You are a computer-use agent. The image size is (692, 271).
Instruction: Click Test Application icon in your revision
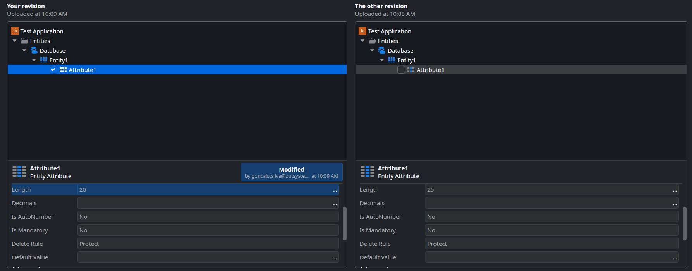point(15,31)
